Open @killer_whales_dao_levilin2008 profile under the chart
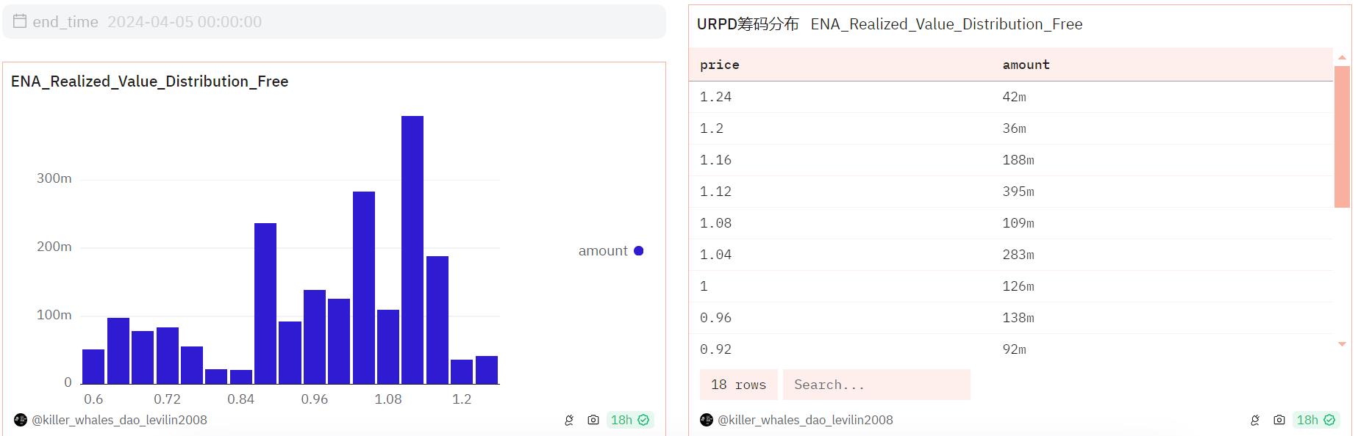This screenshot has height=436, width=1358. [x=119, y=420]
